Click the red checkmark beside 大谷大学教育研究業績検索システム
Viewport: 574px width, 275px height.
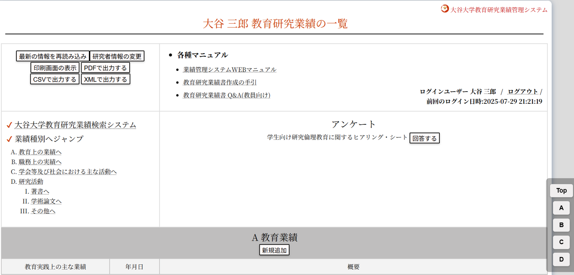coord(10,125)
